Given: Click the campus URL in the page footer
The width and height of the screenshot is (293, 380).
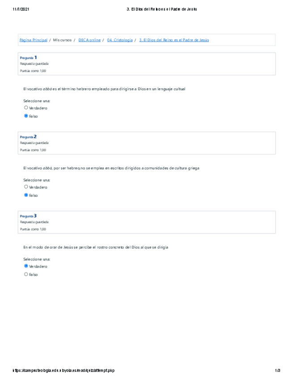Looking at the screenshot, I should pos(64,371).
